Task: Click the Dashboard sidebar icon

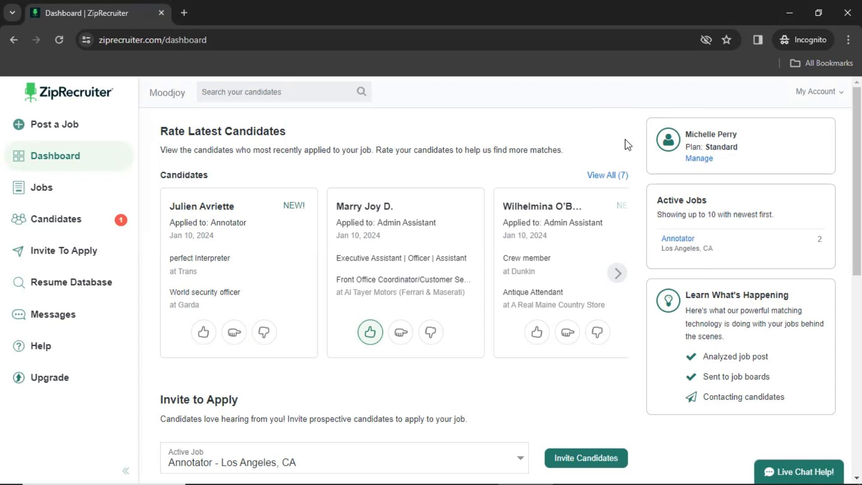Action: (x=19, y=156)
